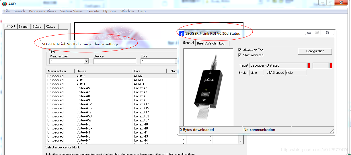Click the red indicator at far right
Screen dimensions: 351x155
pyautogui.click(x=331, y=65)
